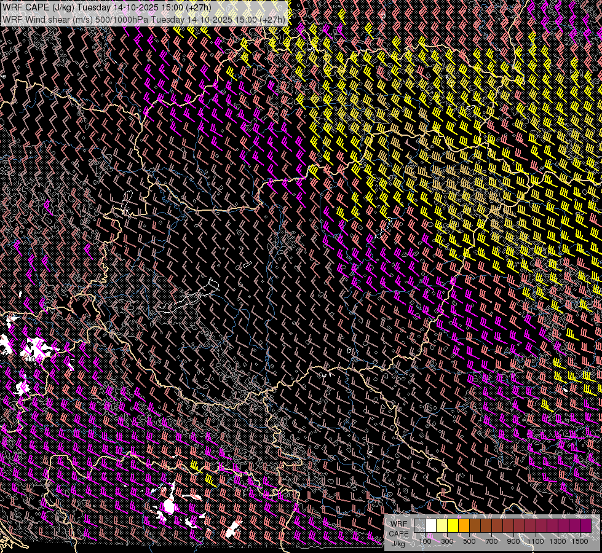The height and width of the screenshot is (553, 602).
Task: Click the WRF label in the legend
Action: 399,524
